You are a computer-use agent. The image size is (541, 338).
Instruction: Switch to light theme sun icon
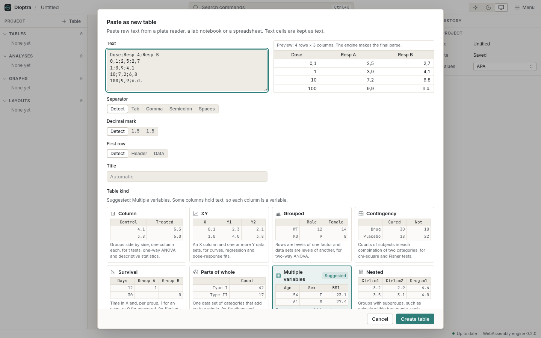(x=476, y=8)
